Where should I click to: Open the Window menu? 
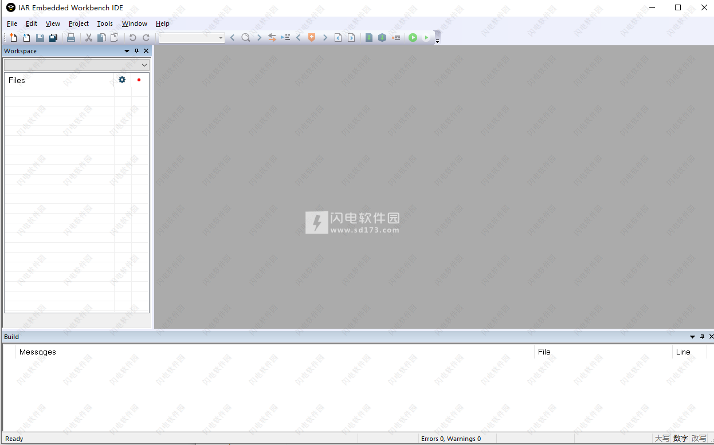coord(135,23)
